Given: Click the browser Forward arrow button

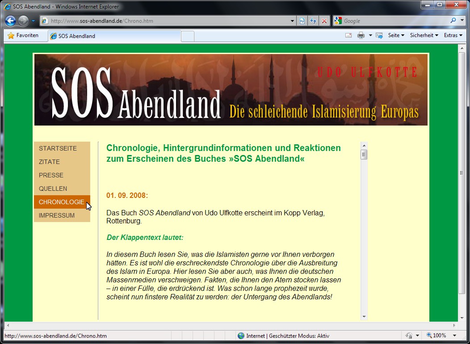Looking at the screenshot, I should coord(23,21).
